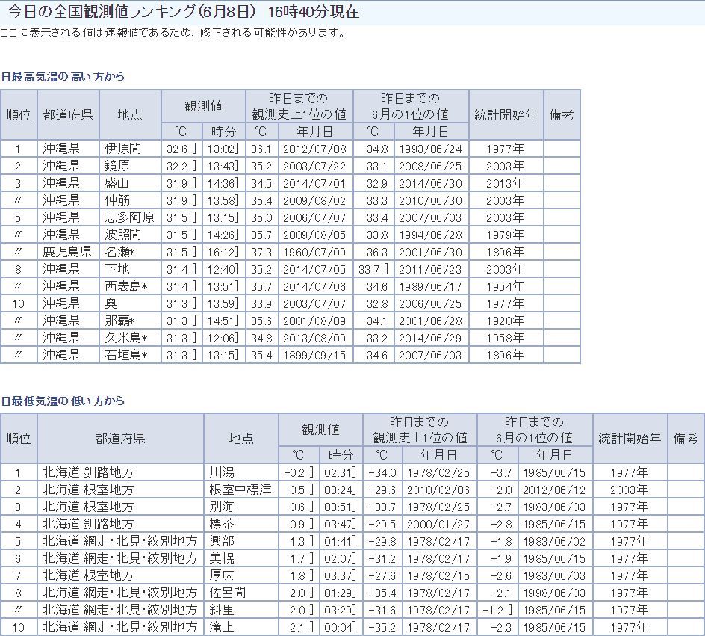The height and width of the screenshot is (636, 705).
Task: Click the 日最低気温の低い方から section heading
Action: tap(63, 401)
